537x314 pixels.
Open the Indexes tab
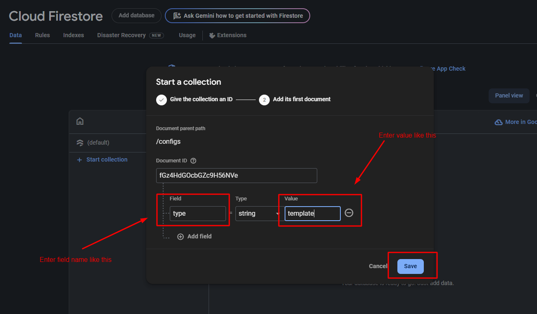74,35
